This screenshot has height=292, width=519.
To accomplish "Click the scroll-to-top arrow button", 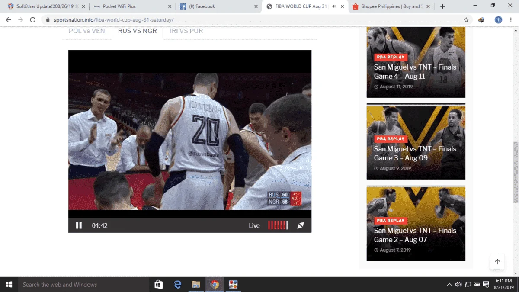I will [497, 261].
